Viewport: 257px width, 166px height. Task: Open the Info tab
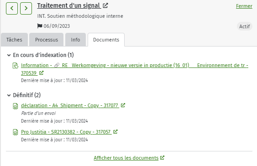tap(76, 40)
